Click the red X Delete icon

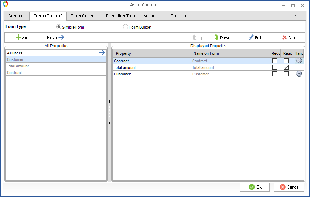tap(285, 38)
